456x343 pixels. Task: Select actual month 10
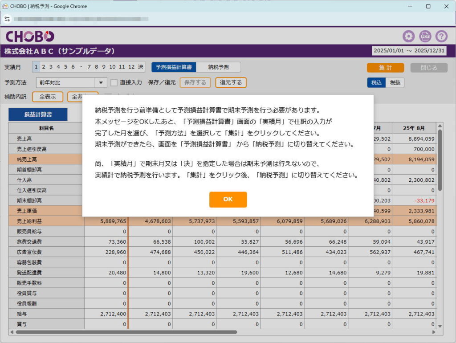click(x=112, y=67)
